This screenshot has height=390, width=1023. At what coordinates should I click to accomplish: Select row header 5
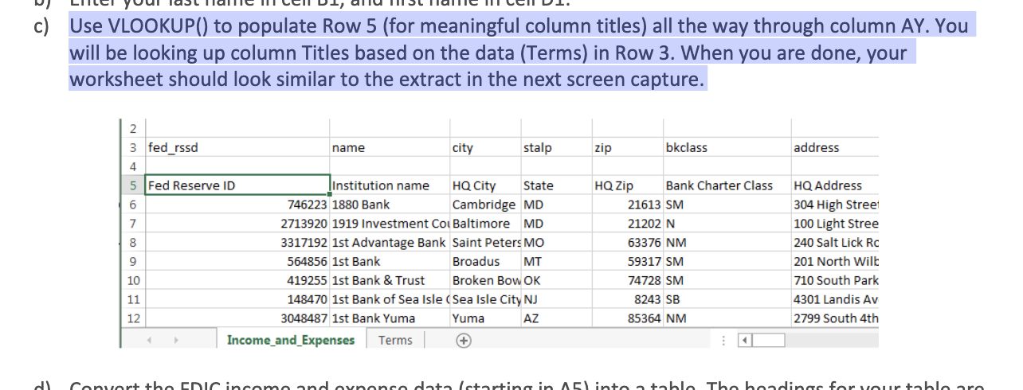tap(133, 185)
